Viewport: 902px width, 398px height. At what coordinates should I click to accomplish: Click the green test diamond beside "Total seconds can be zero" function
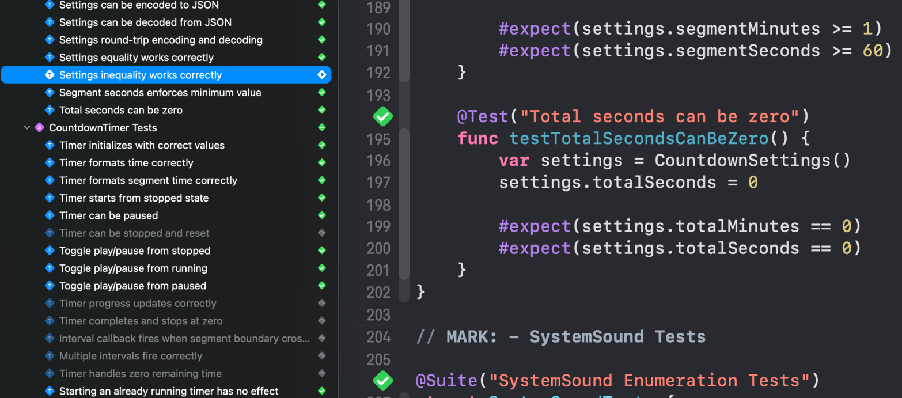382,117
